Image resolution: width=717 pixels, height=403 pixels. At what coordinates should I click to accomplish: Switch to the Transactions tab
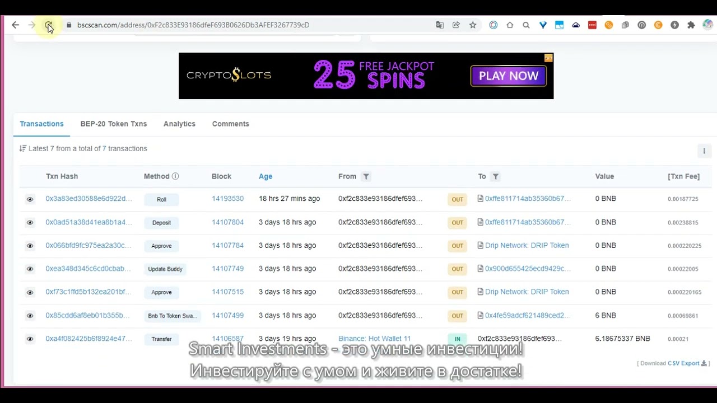[41, 124]
